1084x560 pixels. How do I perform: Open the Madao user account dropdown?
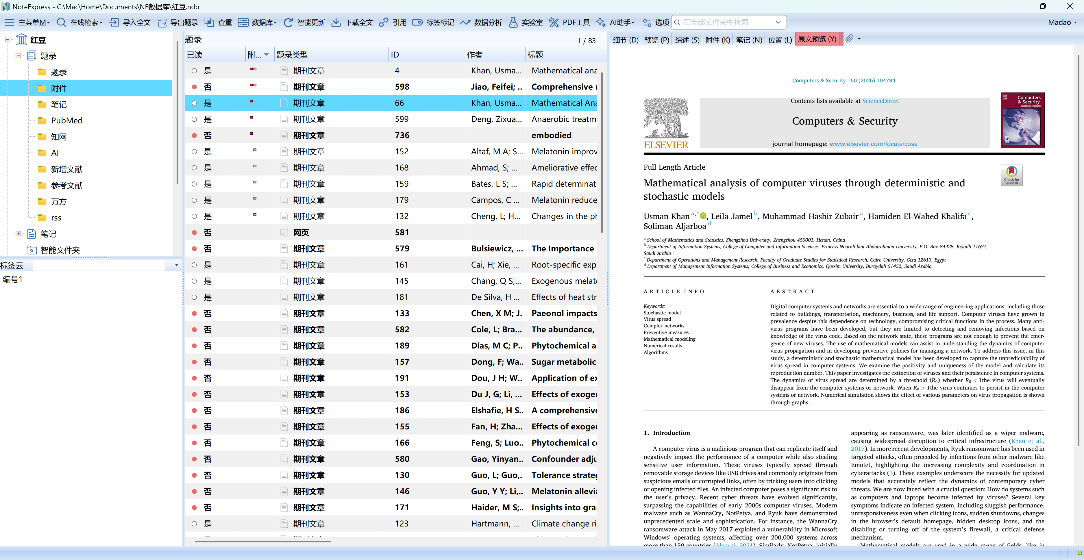pos(1062,22)
